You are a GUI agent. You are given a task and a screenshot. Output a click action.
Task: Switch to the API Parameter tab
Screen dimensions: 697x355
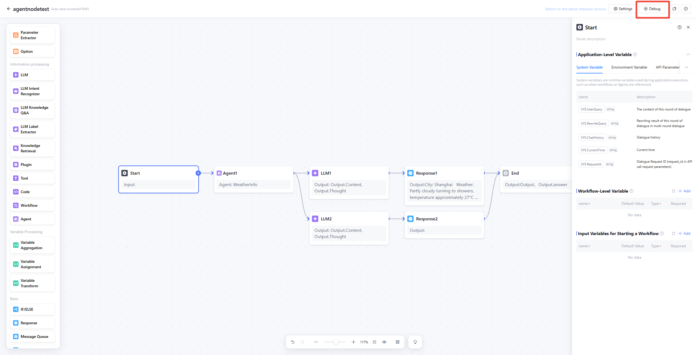point(667,67)
